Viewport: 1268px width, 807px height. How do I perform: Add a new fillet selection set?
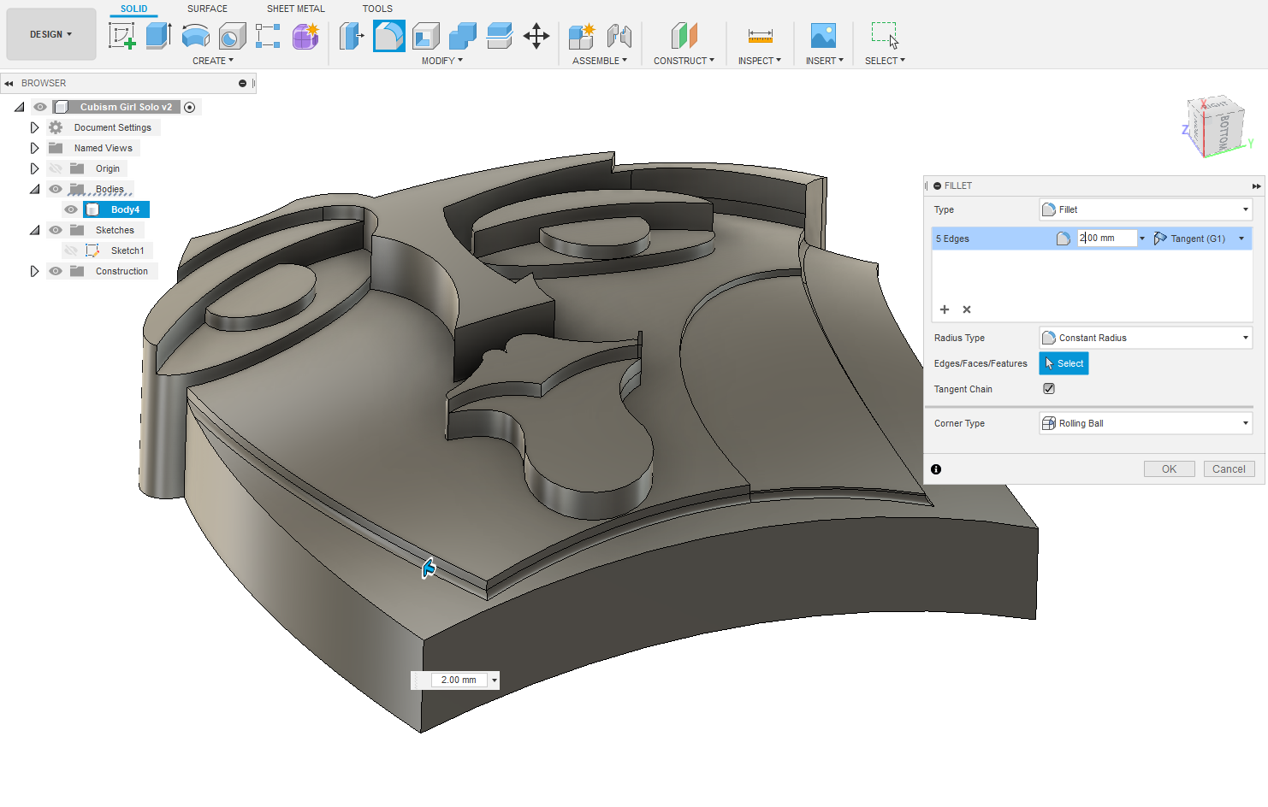(x=945, y=309)
